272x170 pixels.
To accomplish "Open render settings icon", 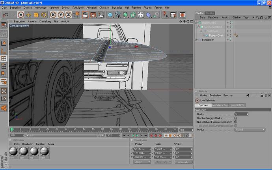I will tap(101, 15).
